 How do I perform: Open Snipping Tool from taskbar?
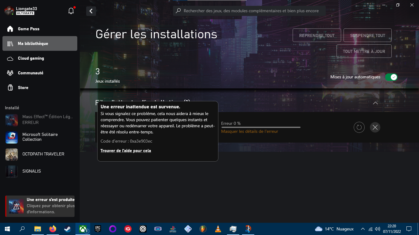(x=248, y=229)
